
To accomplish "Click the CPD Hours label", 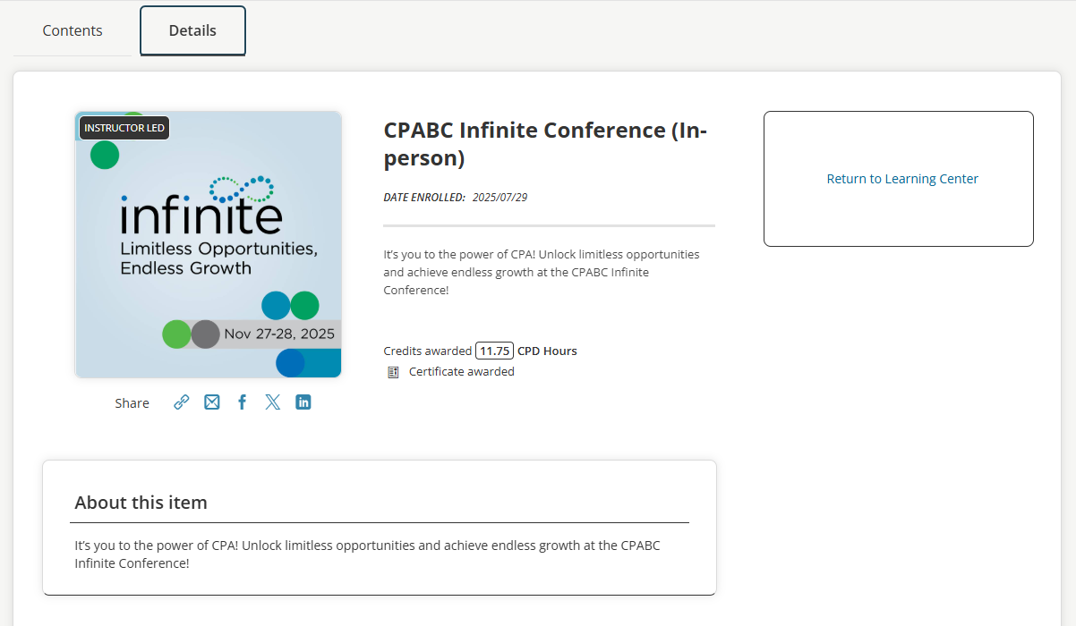I will click(547, 351).
